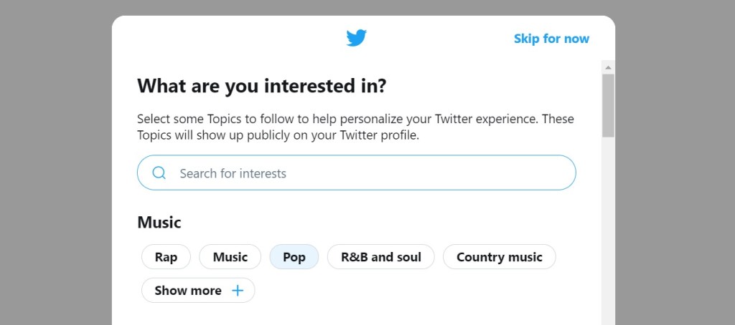Click the "What are you interested in?" heading

tap(261, 87)
